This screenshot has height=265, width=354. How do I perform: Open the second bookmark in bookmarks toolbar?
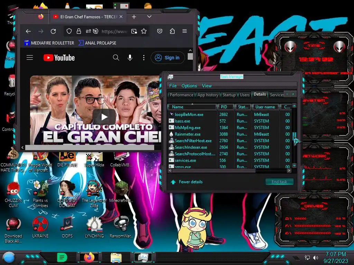tap(97, 43)
